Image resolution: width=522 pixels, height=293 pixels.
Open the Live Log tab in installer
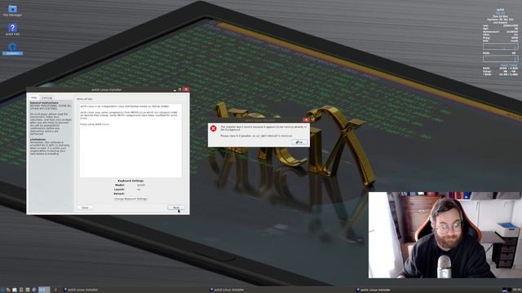tap(47, 98)
